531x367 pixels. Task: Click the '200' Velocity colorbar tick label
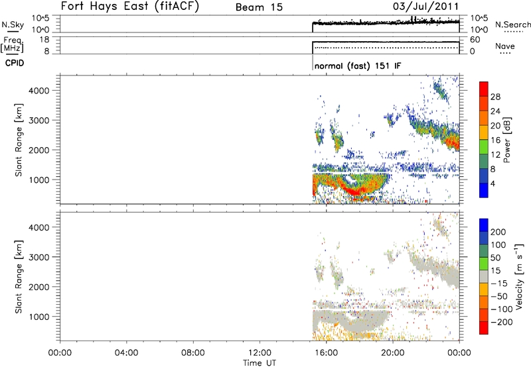[x=498, y=232]
